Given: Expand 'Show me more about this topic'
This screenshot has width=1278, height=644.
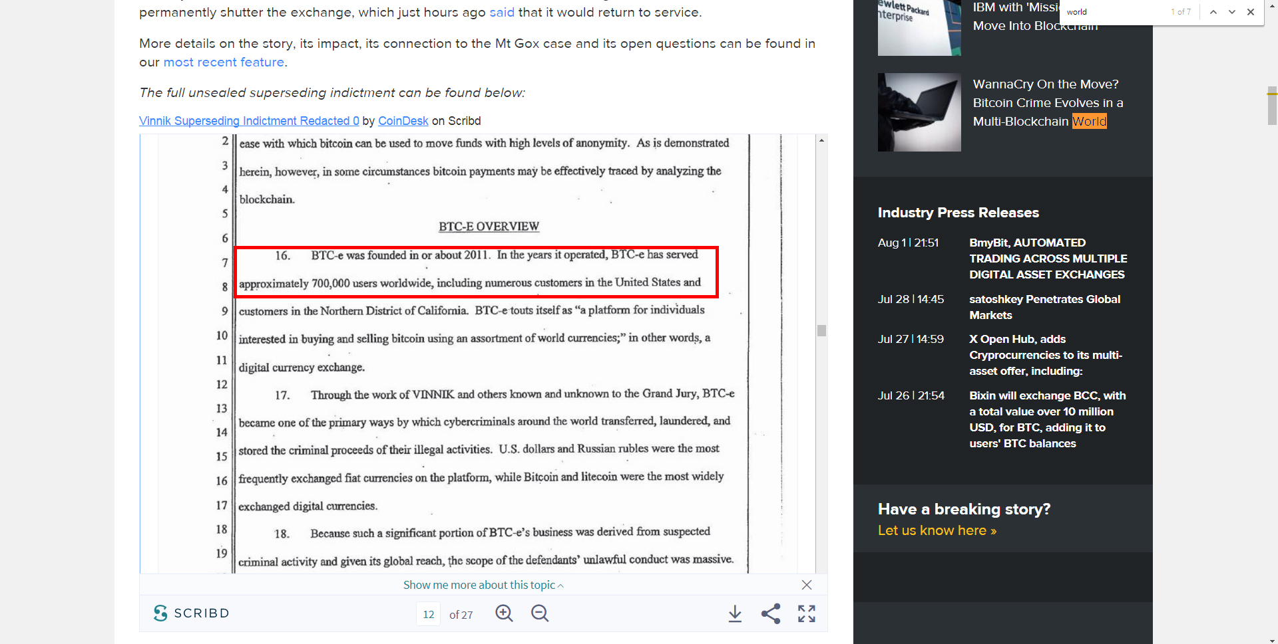Looking at the screenshot, I should coord(483,585).
